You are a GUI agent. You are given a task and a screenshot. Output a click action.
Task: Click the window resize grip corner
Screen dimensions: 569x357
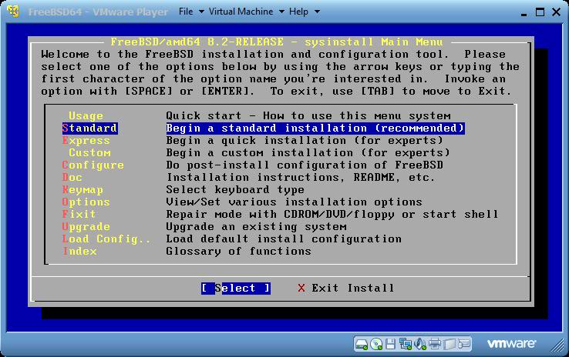(x=557, y=346)
